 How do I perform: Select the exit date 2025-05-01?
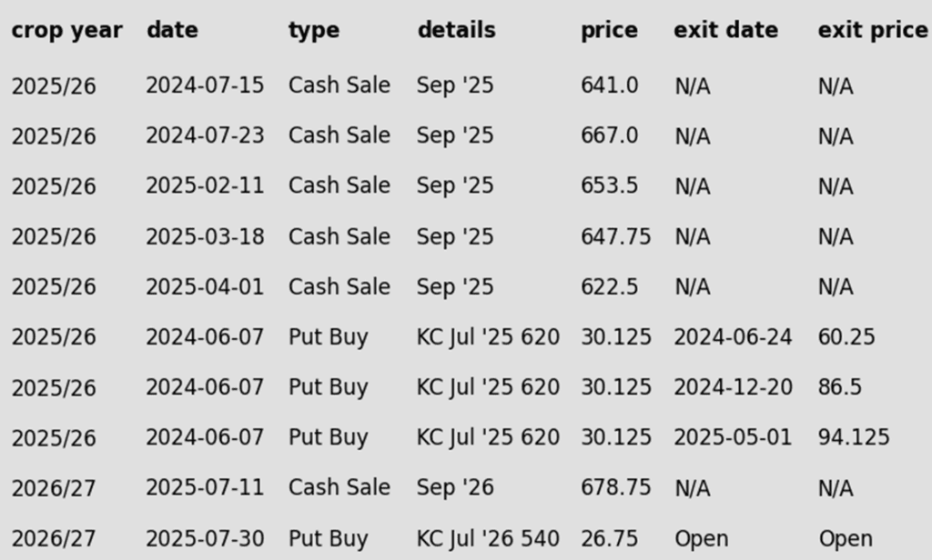coord(733,437)
